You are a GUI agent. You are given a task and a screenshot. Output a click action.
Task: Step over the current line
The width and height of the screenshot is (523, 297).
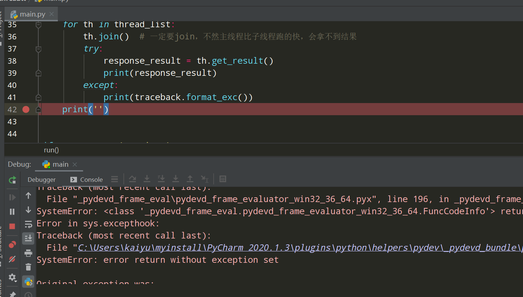tap(133, 179)
